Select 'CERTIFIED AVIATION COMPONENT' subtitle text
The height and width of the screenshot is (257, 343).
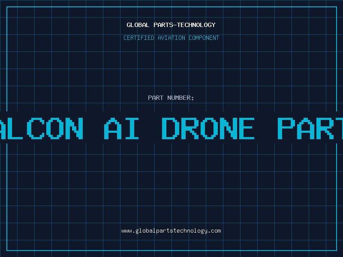(x=171, y=38)
